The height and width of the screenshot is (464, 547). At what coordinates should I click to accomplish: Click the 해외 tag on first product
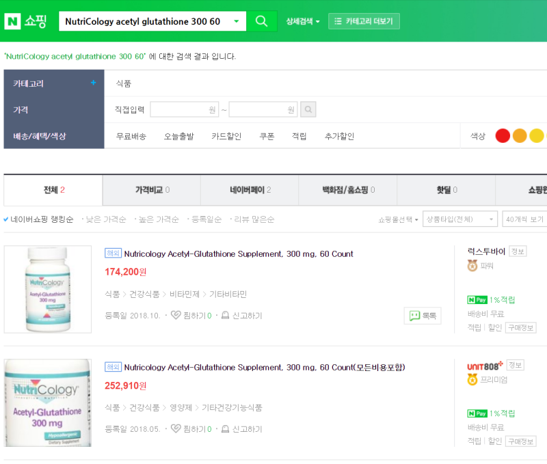point(113,253)
